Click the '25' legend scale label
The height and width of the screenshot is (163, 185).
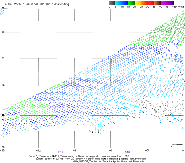(x=141, y=7)
